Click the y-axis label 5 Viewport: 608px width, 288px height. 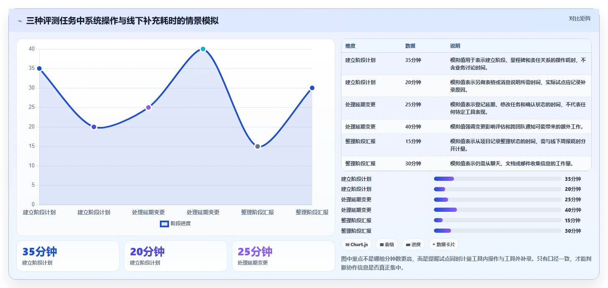(33, 185)
